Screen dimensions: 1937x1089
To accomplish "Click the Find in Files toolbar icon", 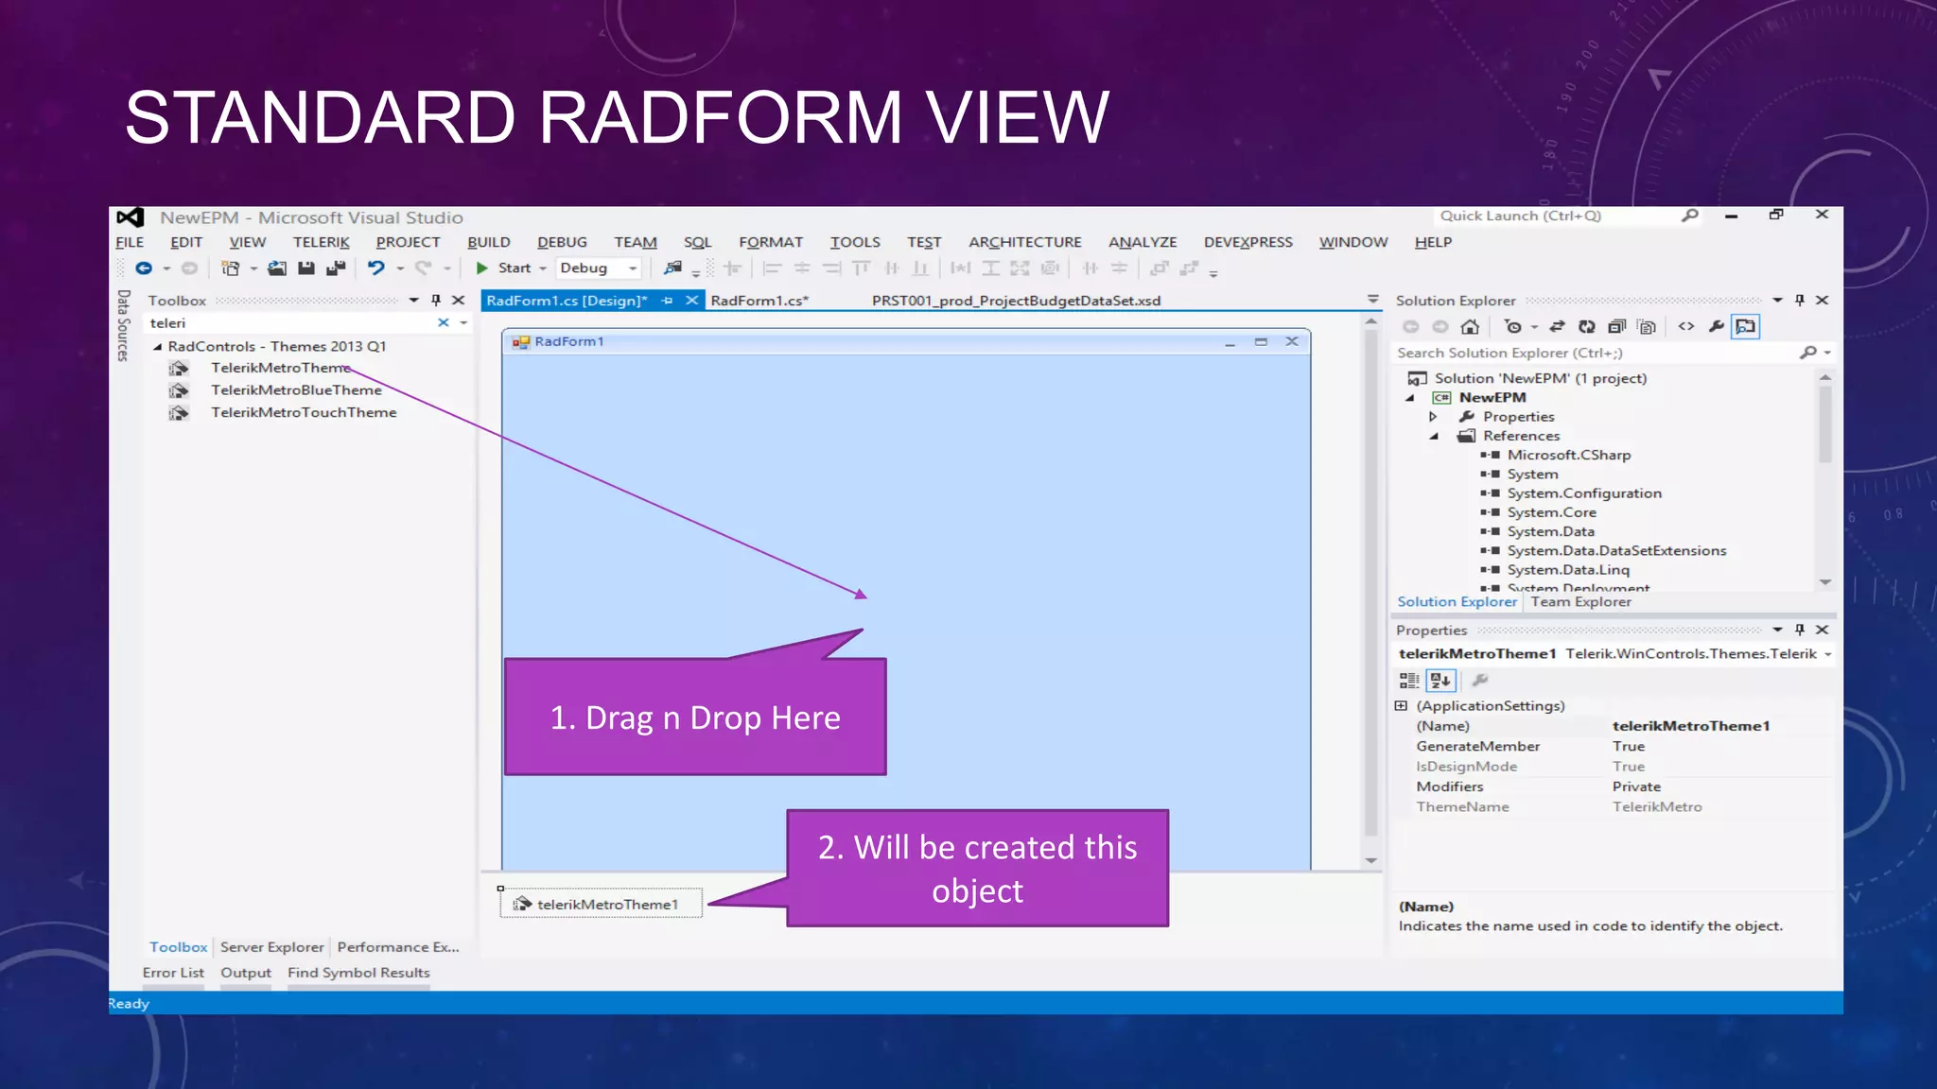I will pos(672,268).
